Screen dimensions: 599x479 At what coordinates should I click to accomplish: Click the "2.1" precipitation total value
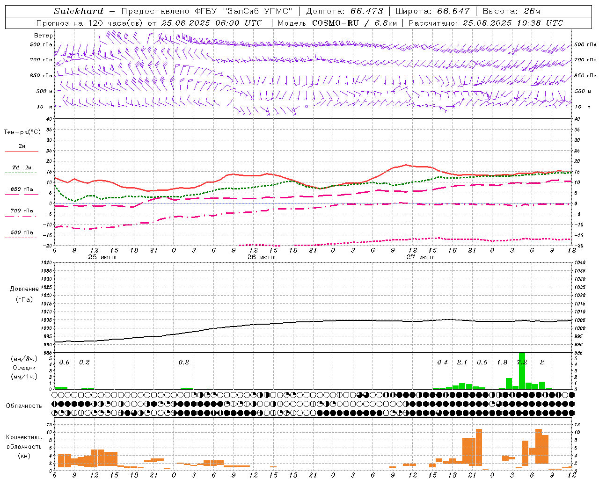(462, 362)
